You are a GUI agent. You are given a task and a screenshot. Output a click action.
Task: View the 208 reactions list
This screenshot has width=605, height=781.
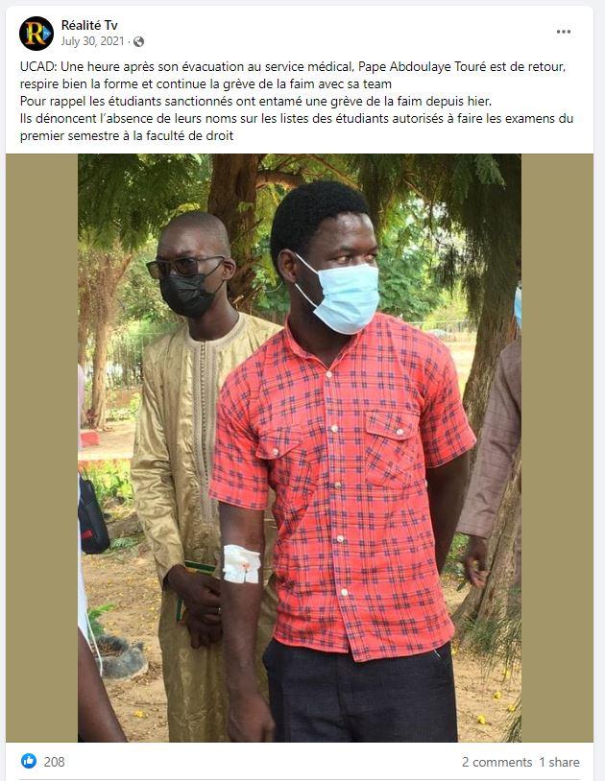(x=55, y=762)
